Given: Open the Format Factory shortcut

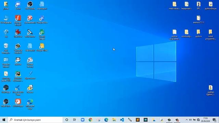Looking at the screenshot, I should pyautogui.click(x=30, y=62).
